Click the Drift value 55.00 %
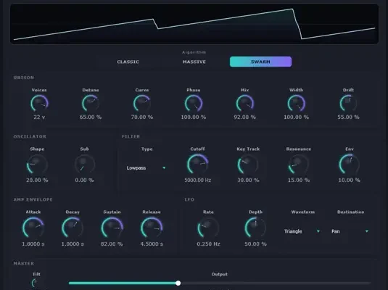 coord(348,117)
